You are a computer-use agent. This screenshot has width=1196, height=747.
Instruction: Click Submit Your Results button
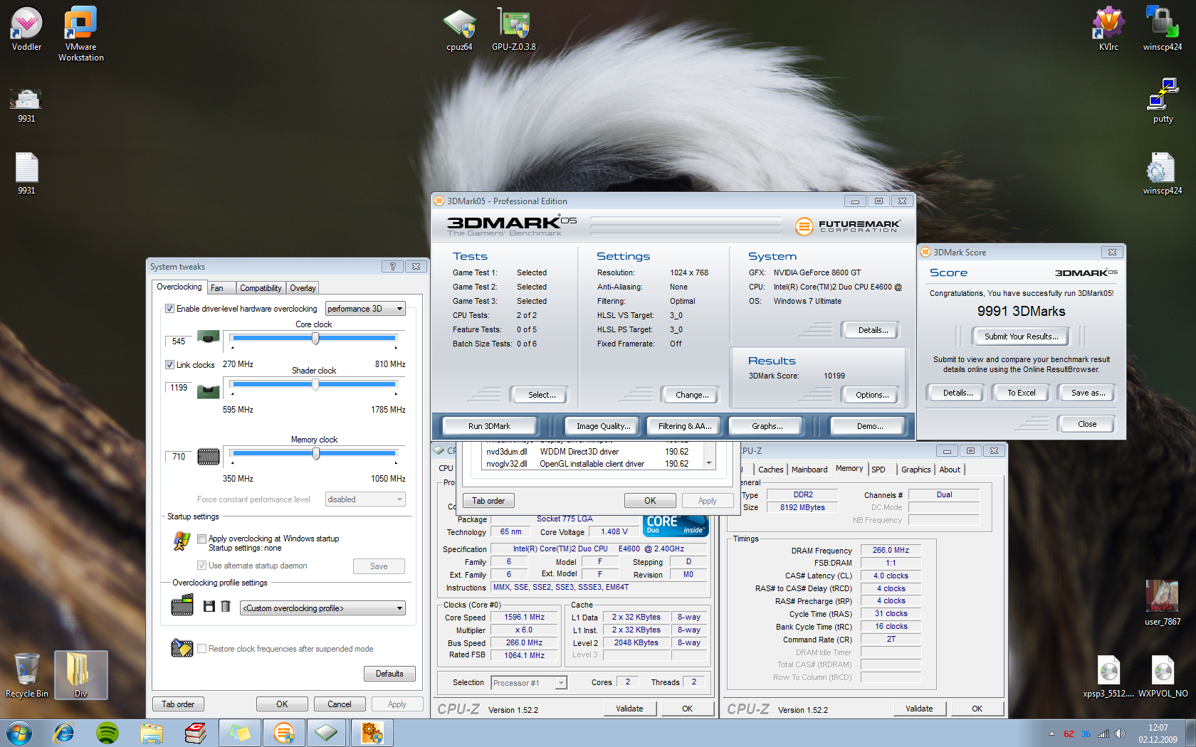(x=1021, y=337)
